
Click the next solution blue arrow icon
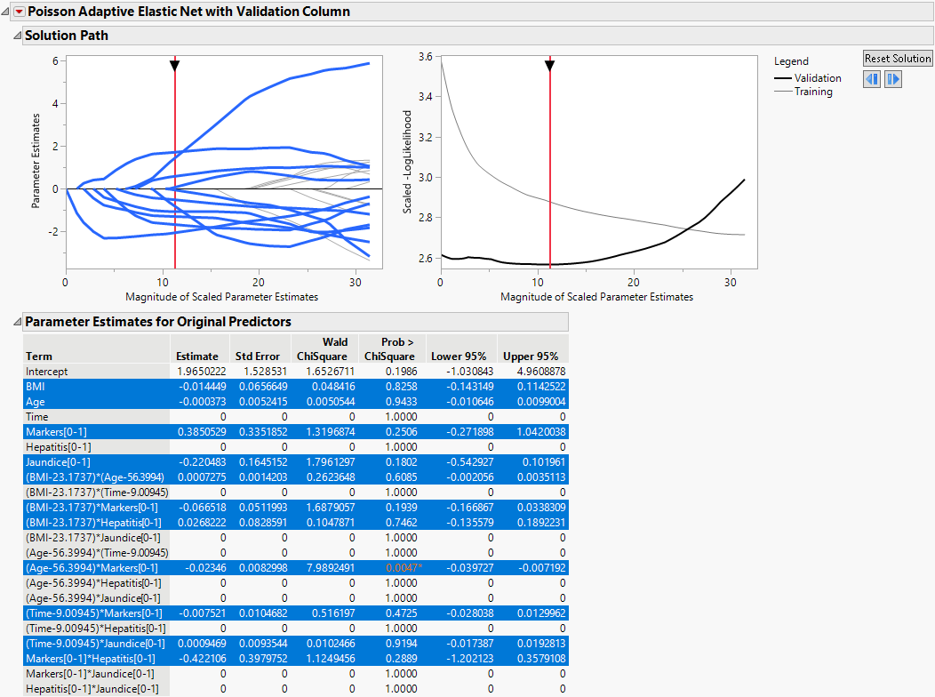pos(893,79)
